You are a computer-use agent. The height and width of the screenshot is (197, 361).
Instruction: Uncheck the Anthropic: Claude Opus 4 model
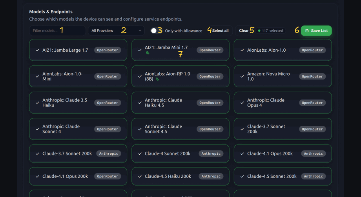pyautogui.click(x=283, y=103)
